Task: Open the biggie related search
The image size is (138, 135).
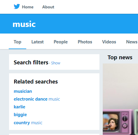Action: click(x=20, y=115)
